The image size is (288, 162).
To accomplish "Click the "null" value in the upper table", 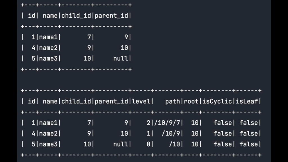I will (120, 58).
